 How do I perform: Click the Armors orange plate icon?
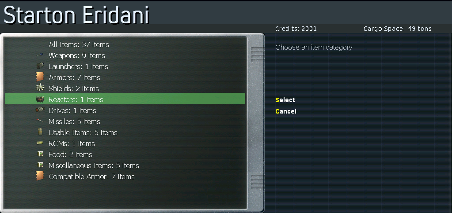tap(40, 77)
